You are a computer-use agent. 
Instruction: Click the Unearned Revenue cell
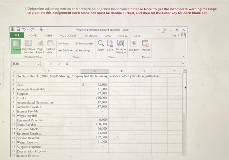48,120
